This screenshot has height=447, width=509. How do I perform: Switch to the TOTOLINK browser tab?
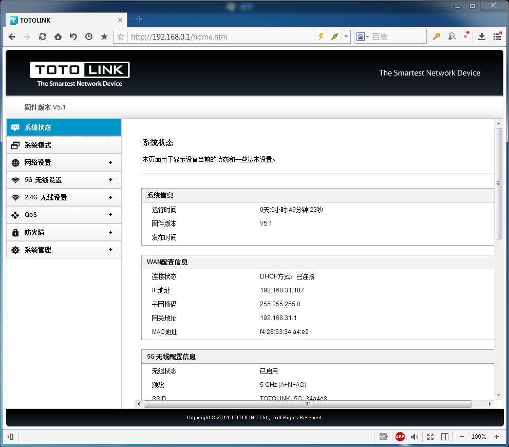coord(62,20)
